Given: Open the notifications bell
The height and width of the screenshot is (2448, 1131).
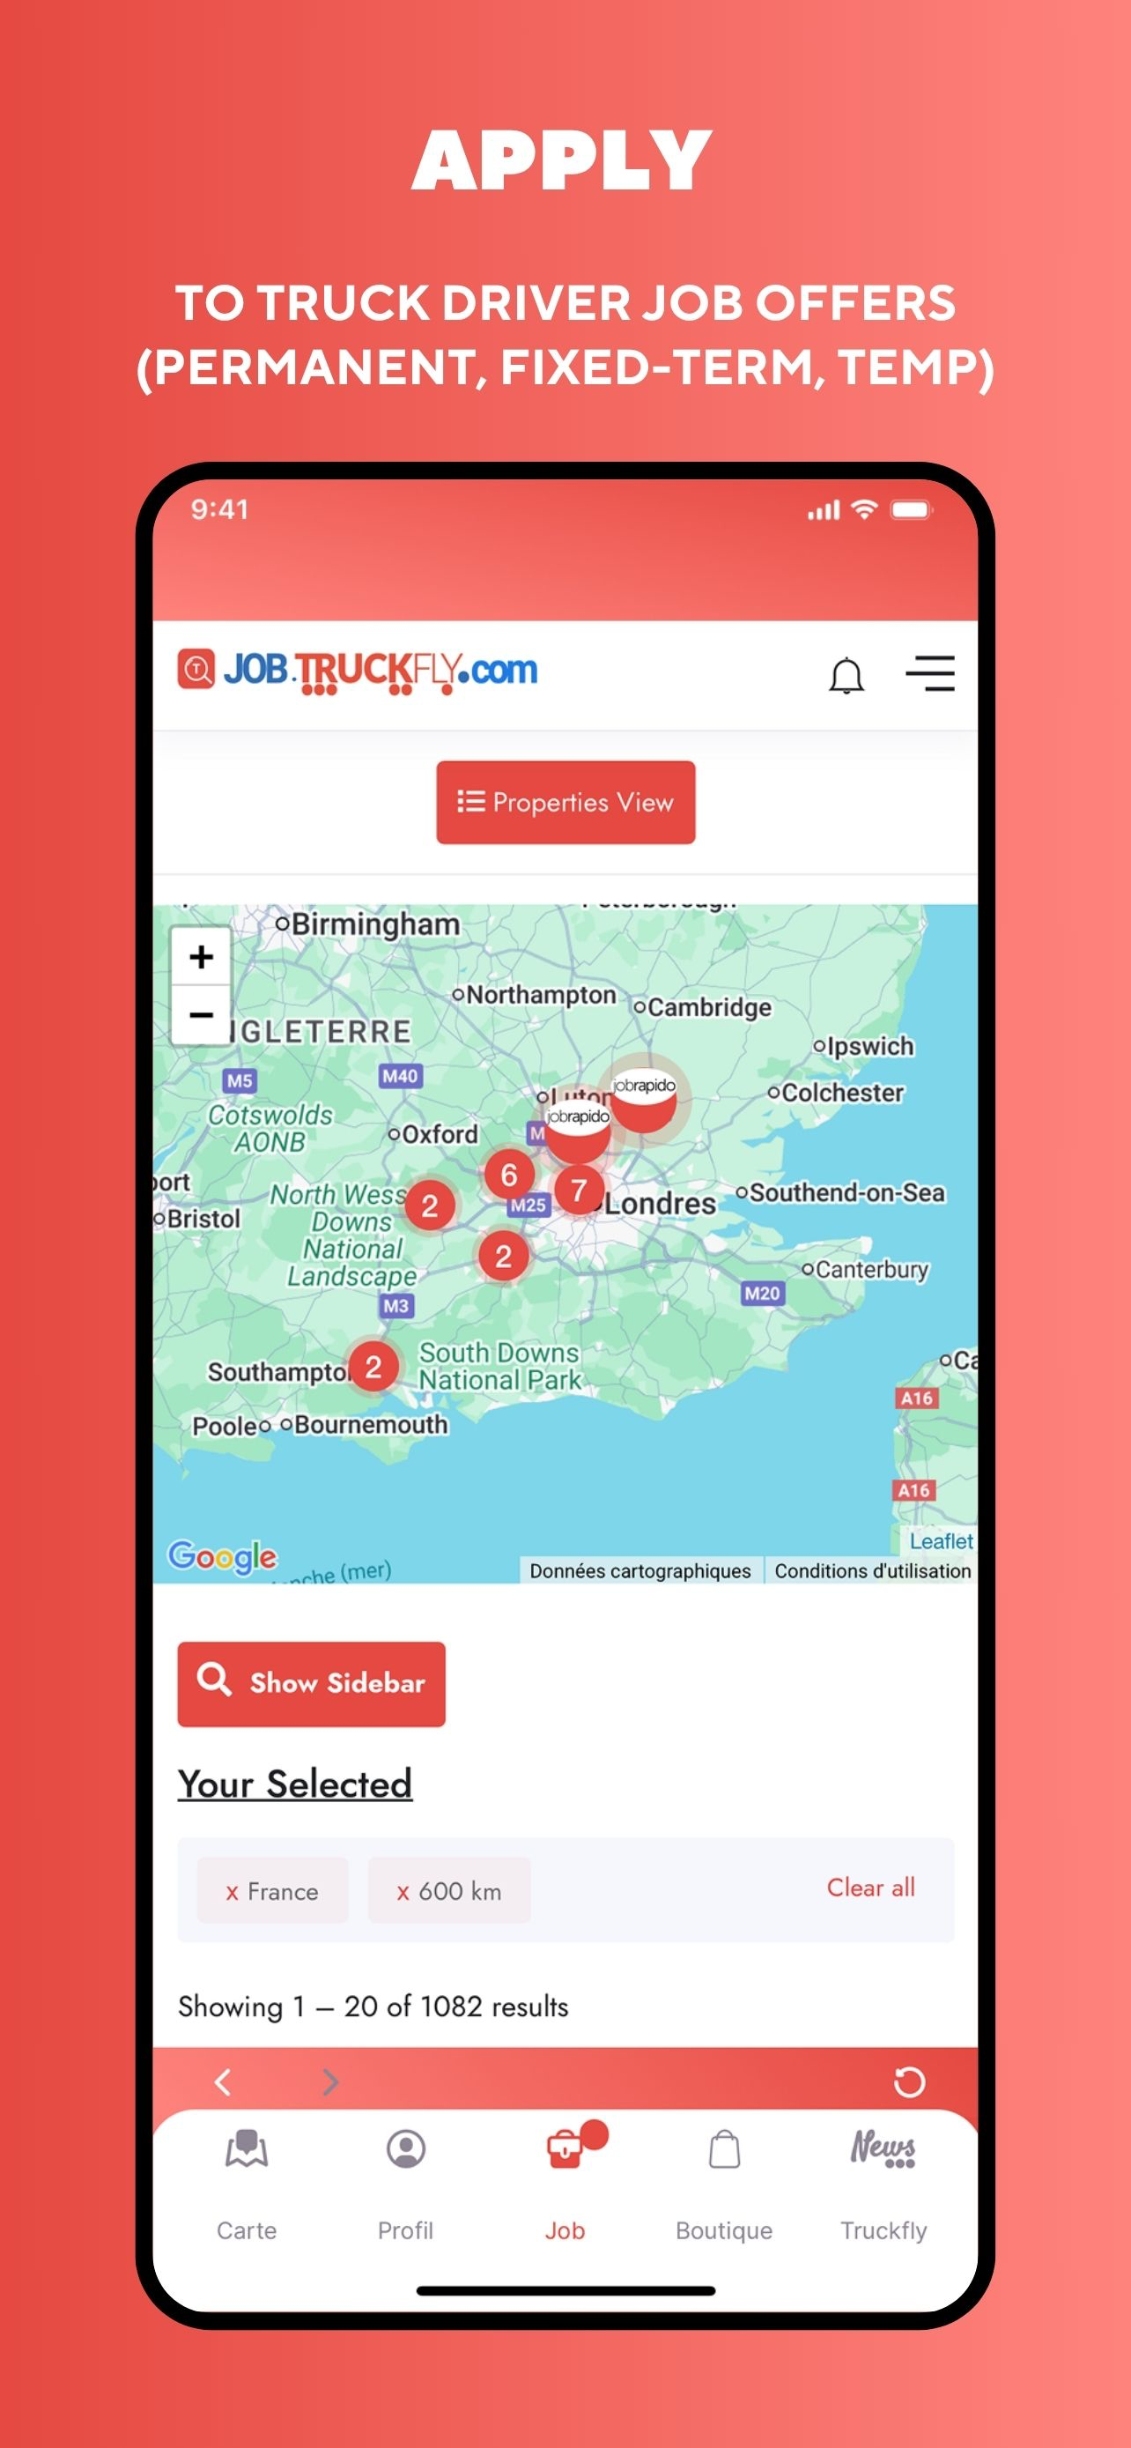Looking at the screenshot, I should click(x=845, y=675).
